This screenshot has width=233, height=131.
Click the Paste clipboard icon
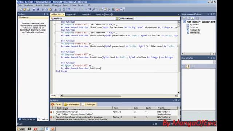click(x=50, y=9)
